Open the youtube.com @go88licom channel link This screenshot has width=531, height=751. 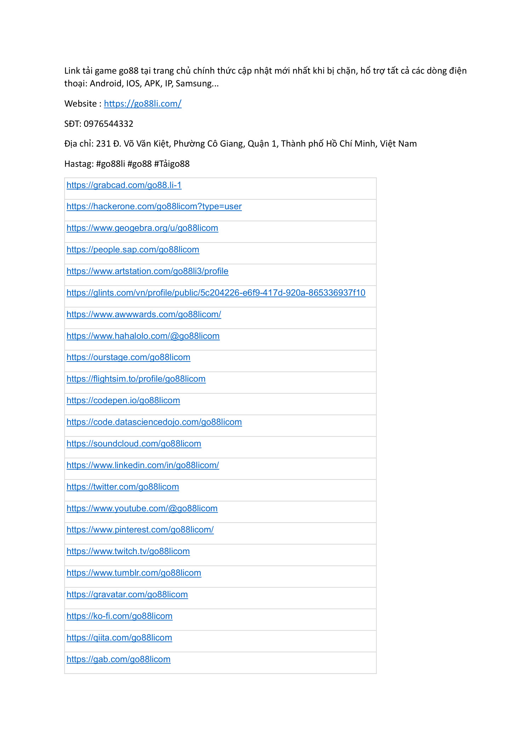pyautogui.click(x=142, y=508)
